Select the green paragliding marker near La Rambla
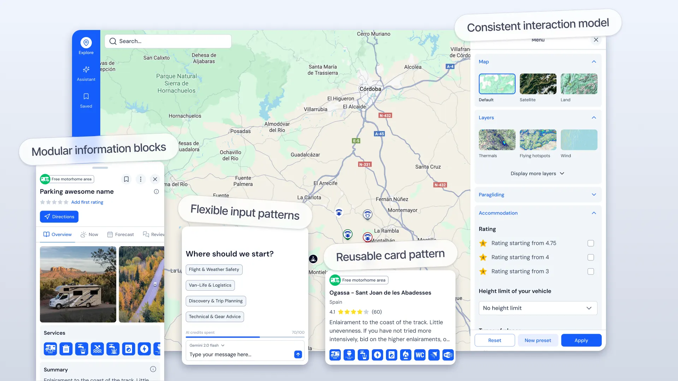678x381 pixels. pos(348,234)
